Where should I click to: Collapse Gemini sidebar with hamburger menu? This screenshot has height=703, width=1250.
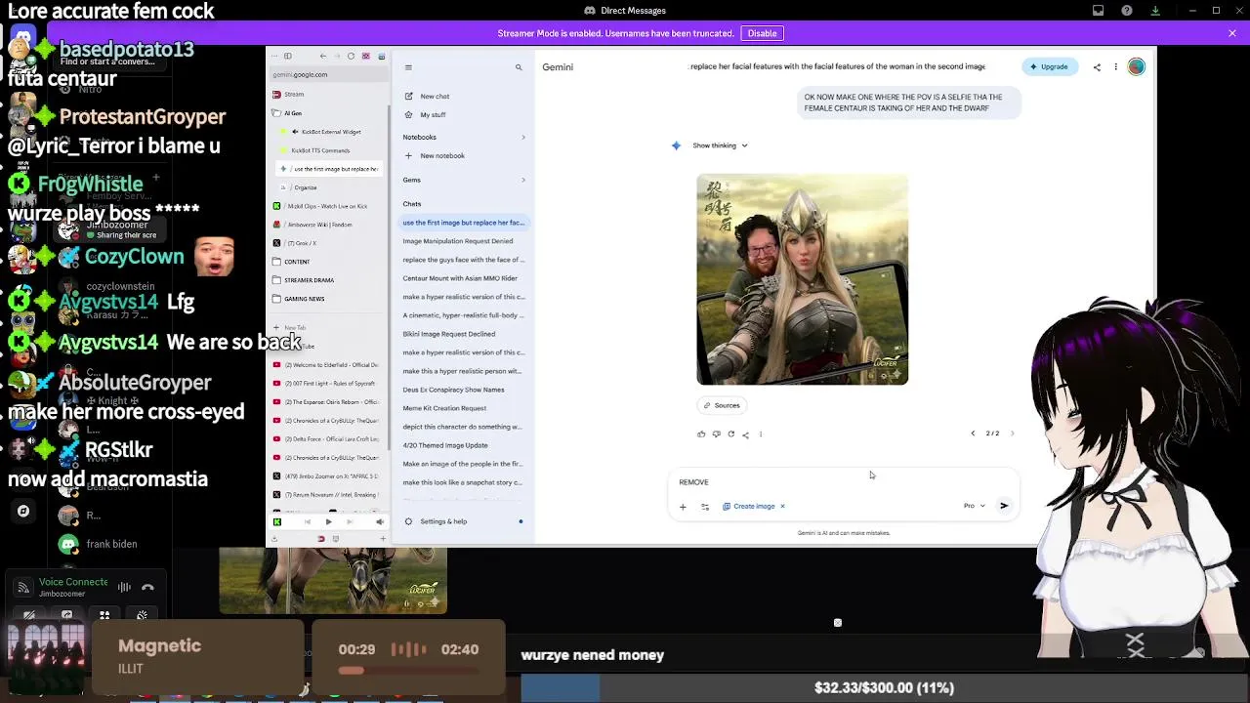[408, 67]
